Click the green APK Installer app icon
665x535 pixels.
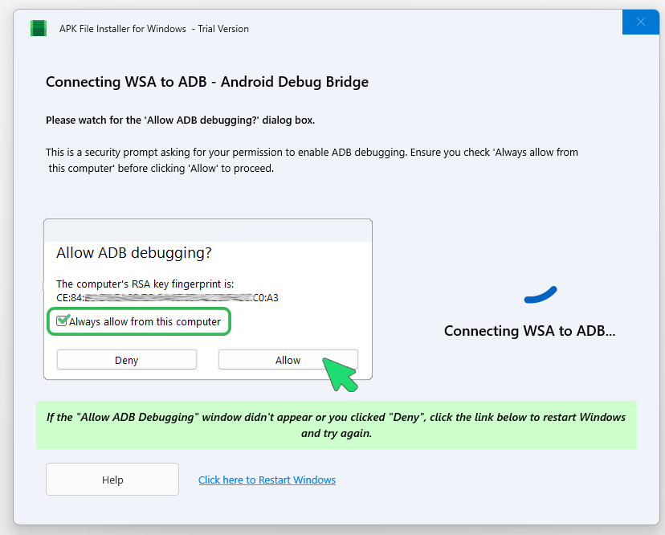[x=39, y=29]
